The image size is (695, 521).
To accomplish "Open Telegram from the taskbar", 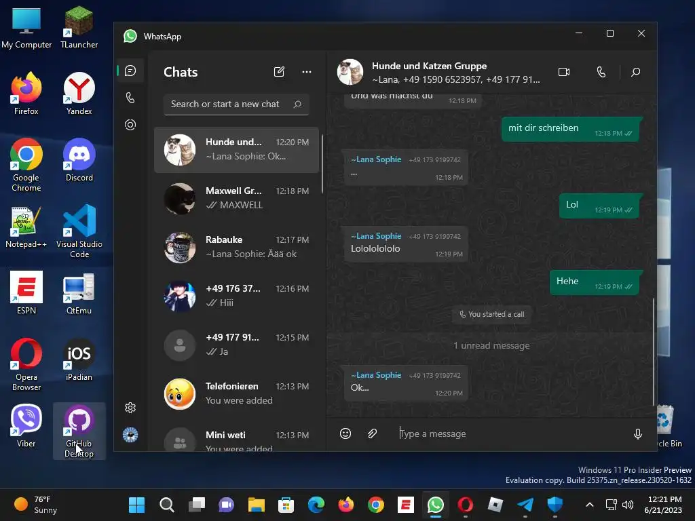I will tap(525, 505).
